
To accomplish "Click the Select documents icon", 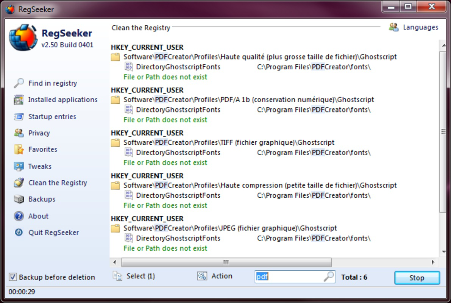I will click(x=117, y=276).
